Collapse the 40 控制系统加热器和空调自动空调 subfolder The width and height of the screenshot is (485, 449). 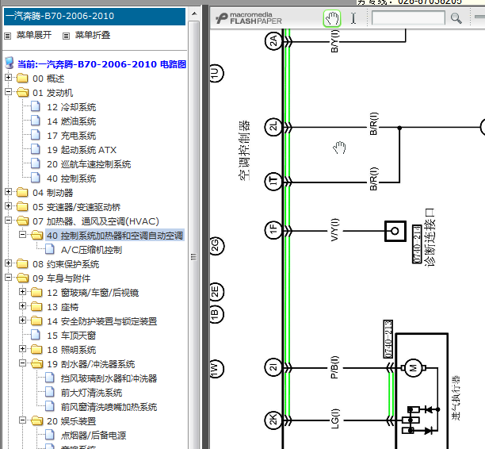(22, 234)
